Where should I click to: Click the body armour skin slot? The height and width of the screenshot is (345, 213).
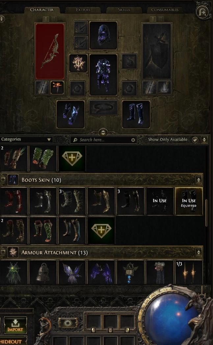(x=103, y=75)
